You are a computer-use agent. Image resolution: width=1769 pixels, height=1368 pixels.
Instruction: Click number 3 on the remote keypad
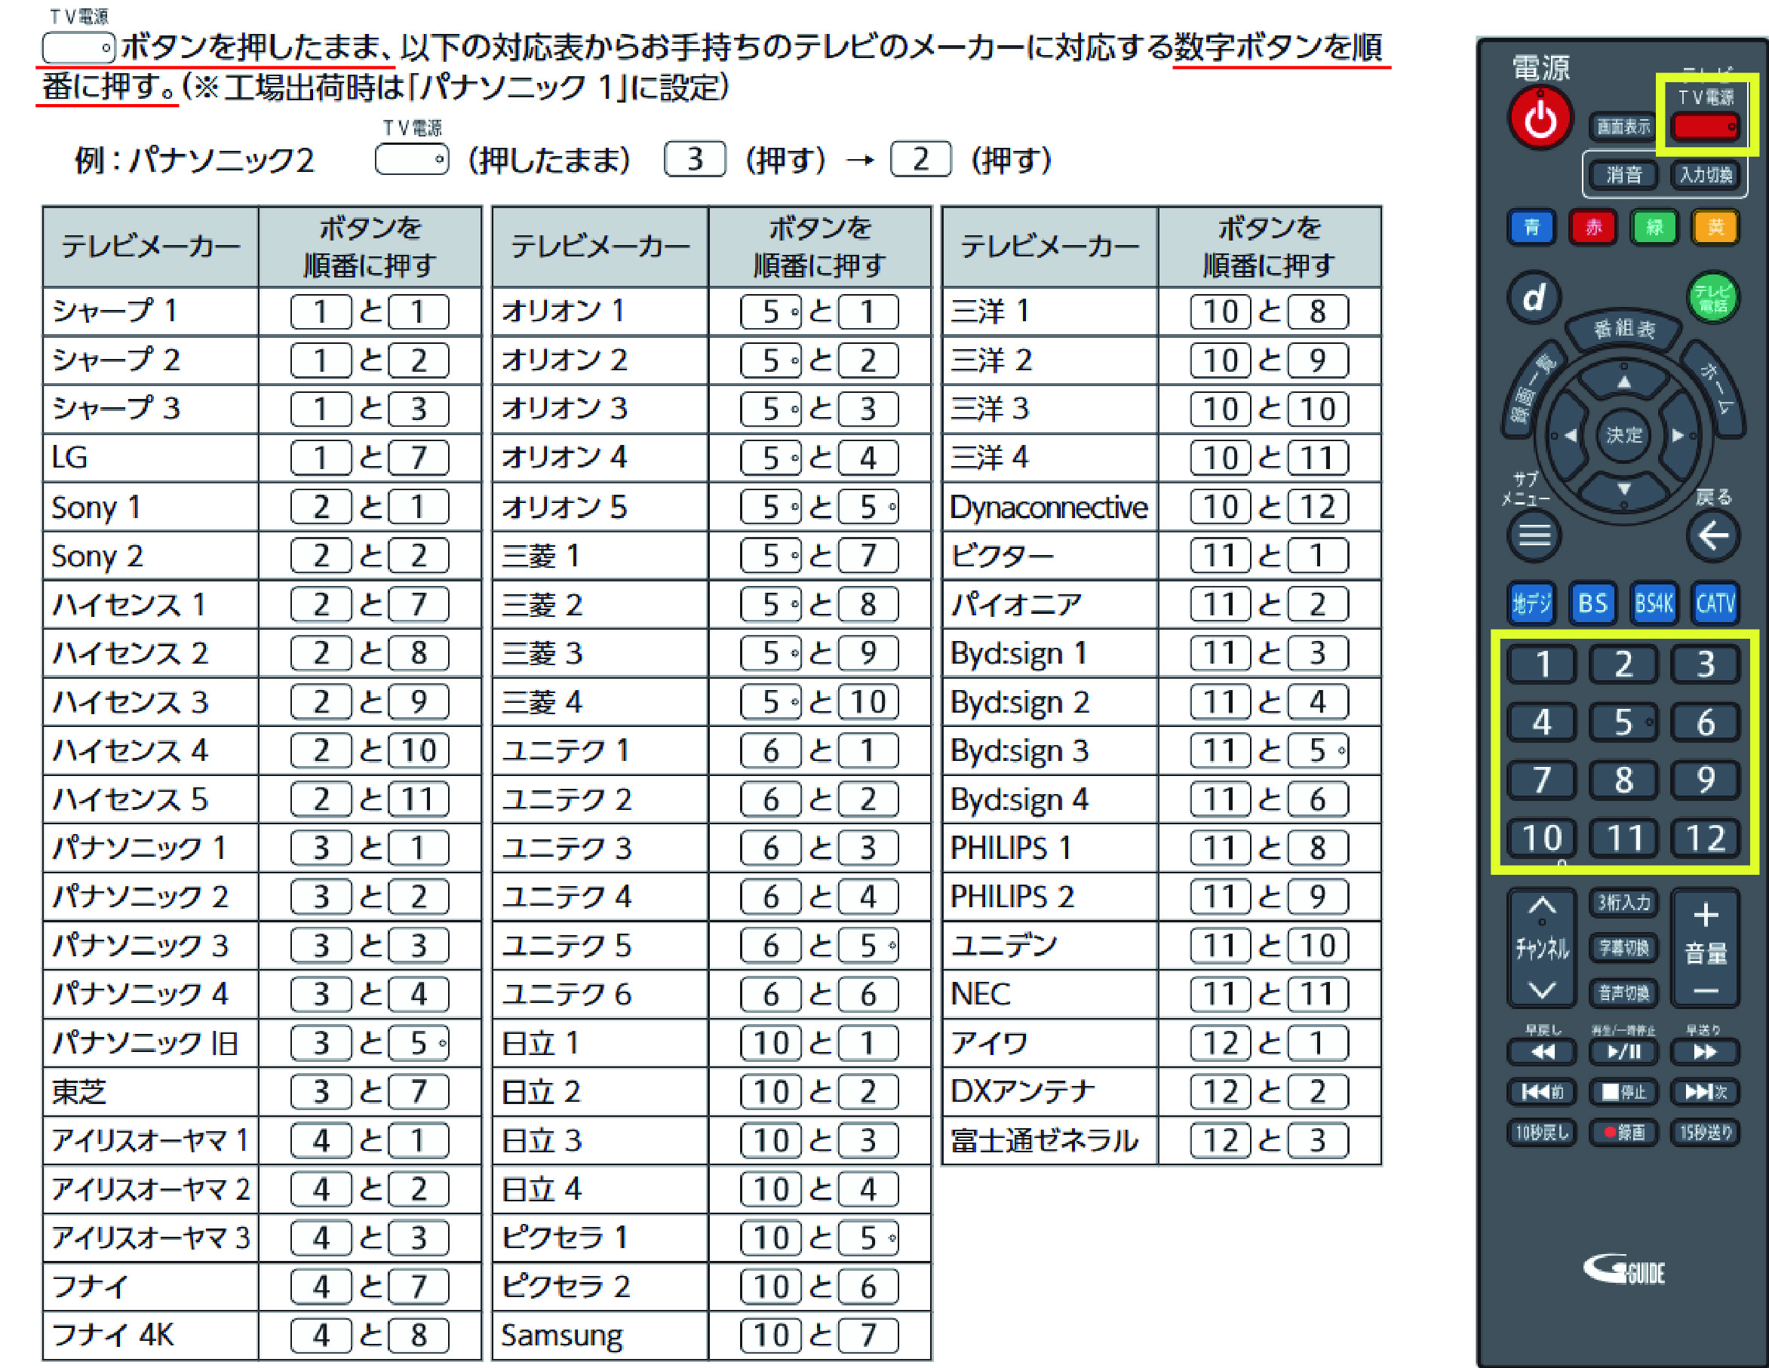[1706, 664]
